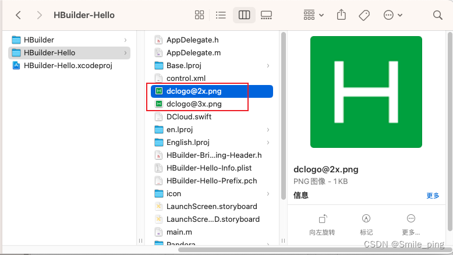Click the middle column vertical scrollbar
The image size is (453, 255).
(x=284, y=115)
